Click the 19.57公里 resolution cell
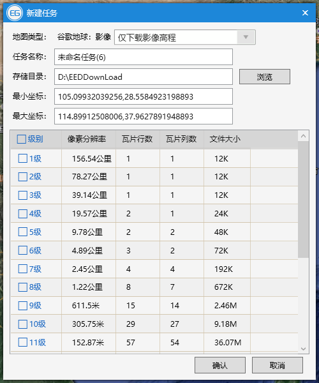 point(89,214)
